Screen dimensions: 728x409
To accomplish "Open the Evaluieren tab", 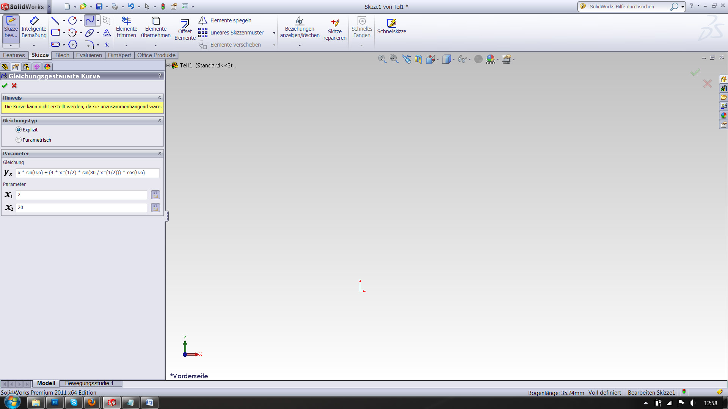I will [89, 55].
